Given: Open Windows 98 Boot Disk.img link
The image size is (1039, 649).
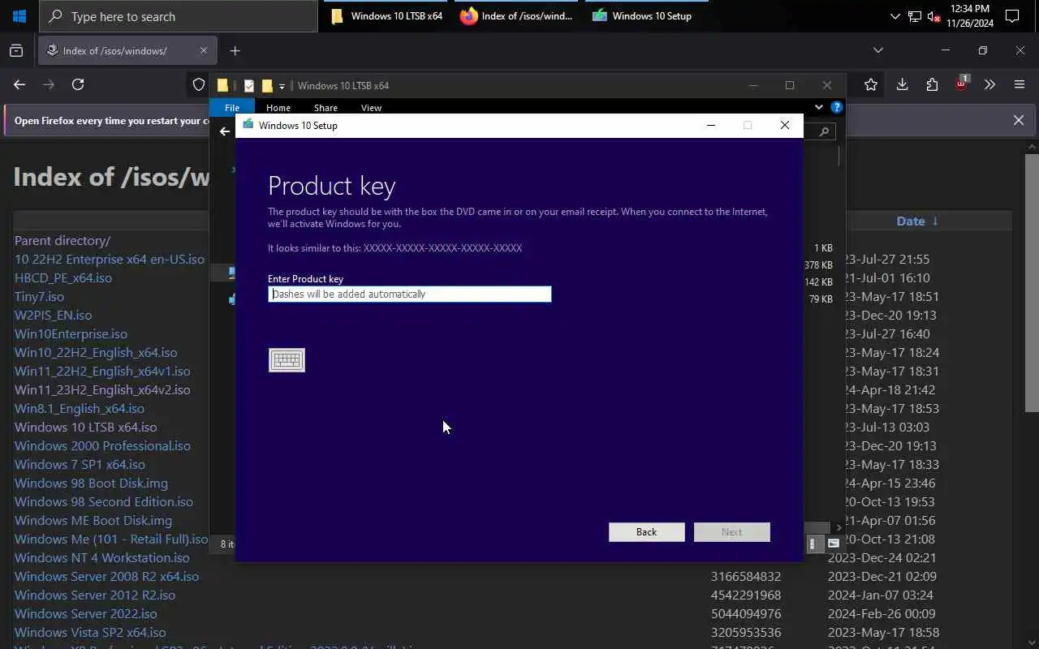Looking at the screenshot, I should [91, 483].
